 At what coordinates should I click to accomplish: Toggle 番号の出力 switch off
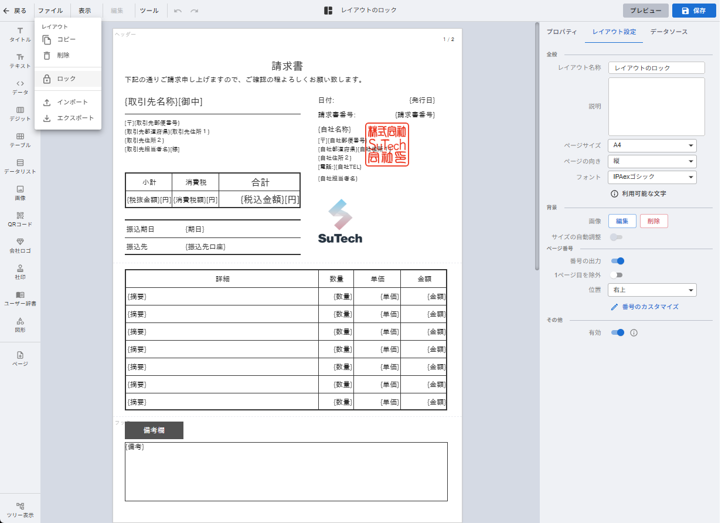pos(617,261)
